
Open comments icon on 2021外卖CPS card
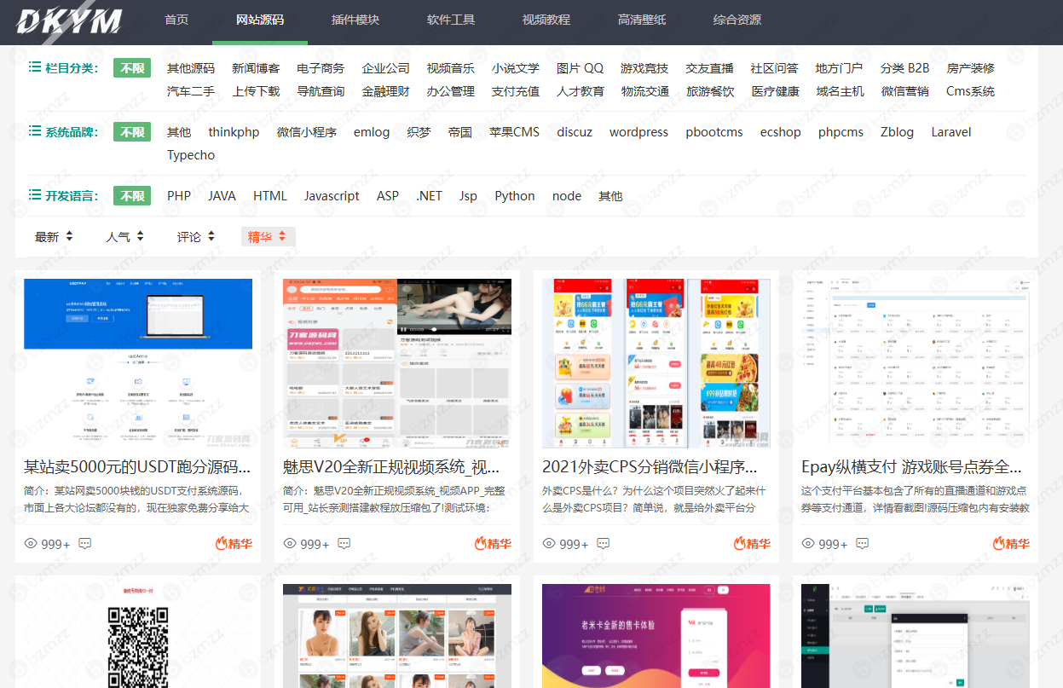pos(603,543)
